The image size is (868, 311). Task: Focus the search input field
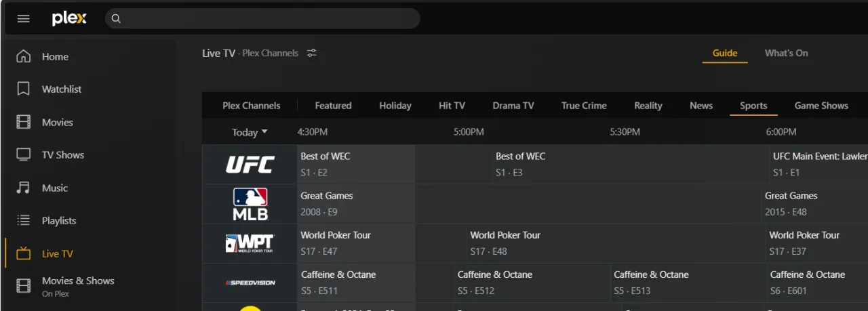pyautogui.click(x=262, y=19)
